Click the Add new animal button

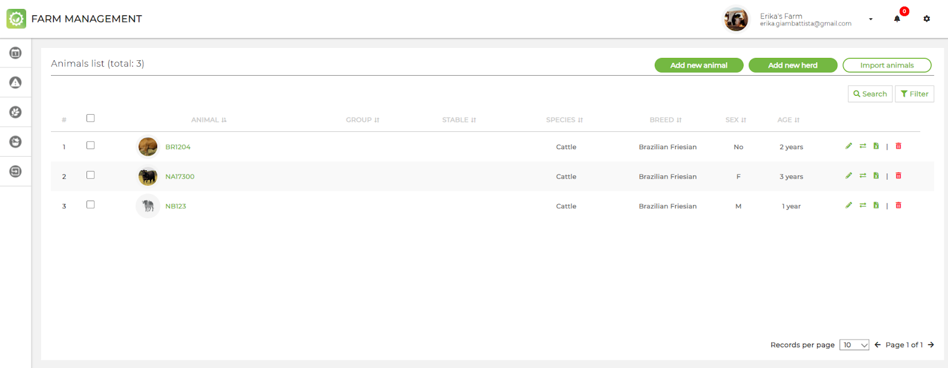[x=699, y=65]
